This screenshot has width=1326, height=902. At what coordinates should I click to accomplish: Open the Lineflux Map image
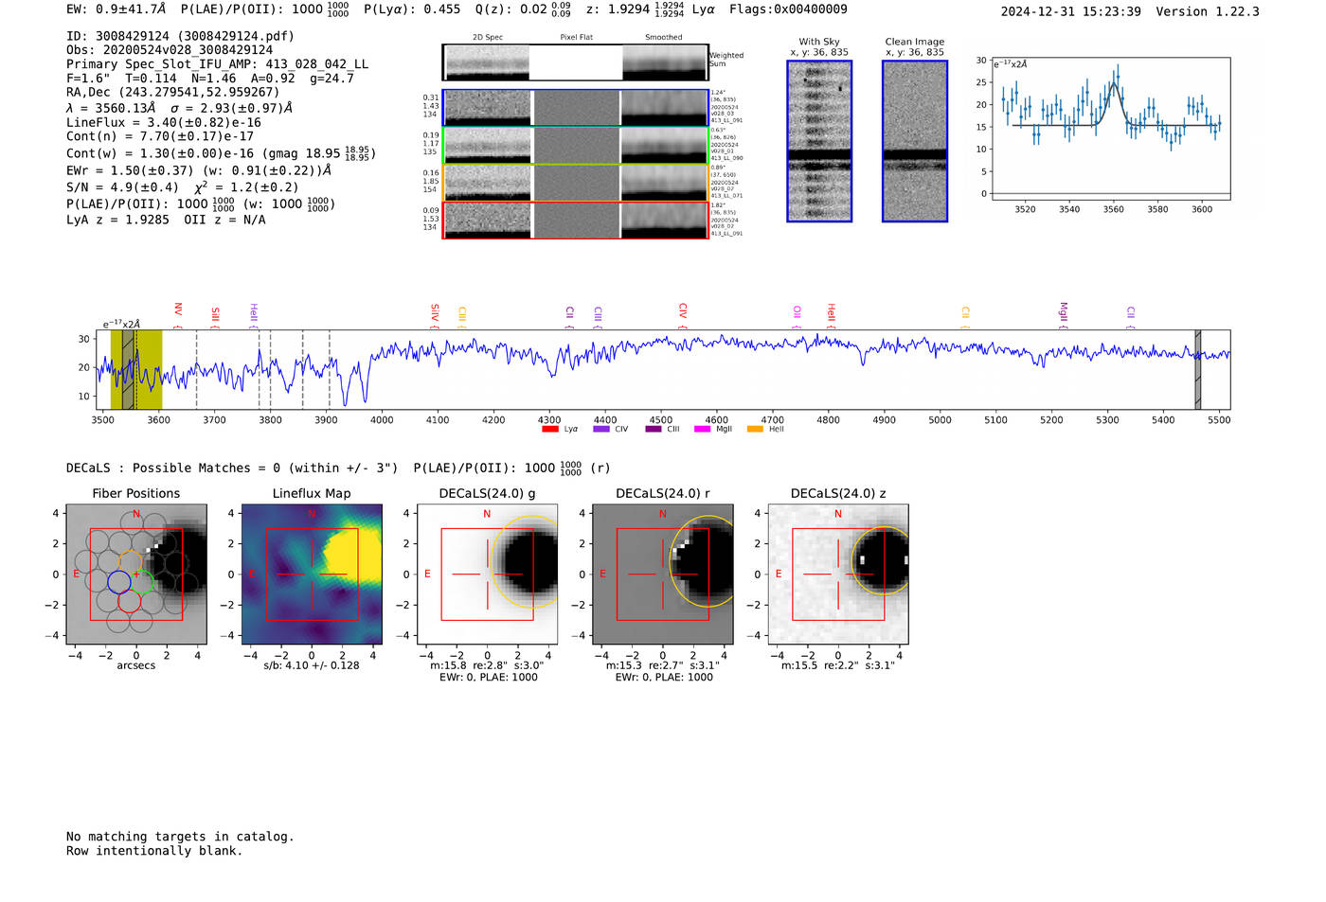click(x=312, y=575)
